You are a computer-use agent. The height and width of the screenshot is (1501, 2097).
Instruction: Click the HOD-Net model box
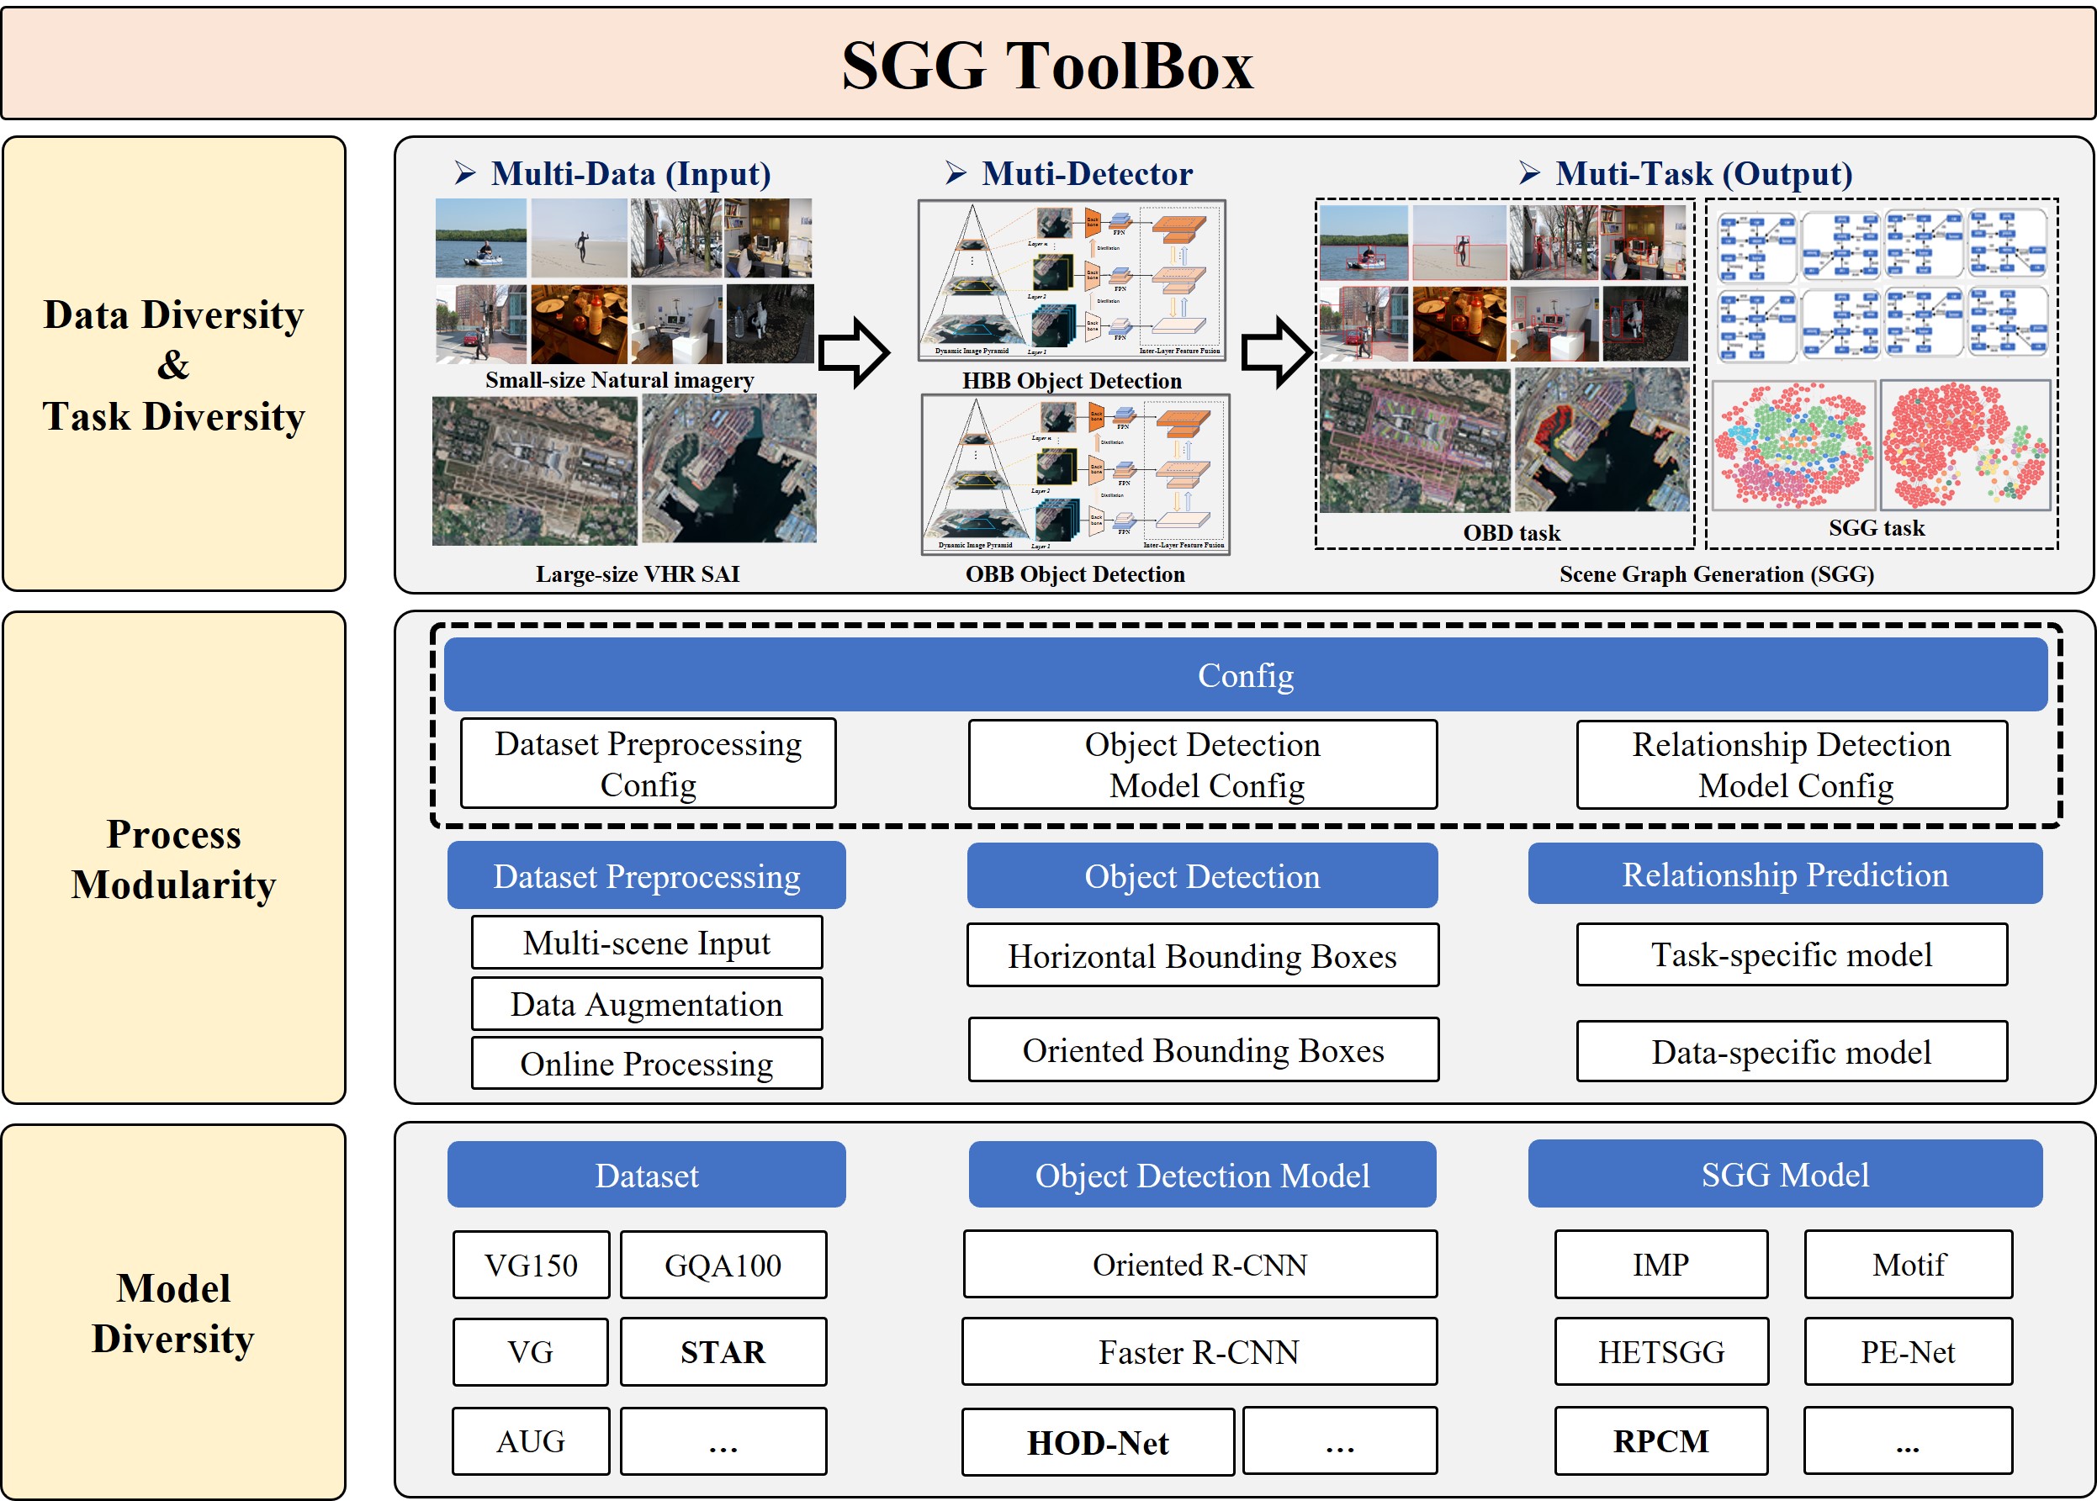coord(1097,1442)
